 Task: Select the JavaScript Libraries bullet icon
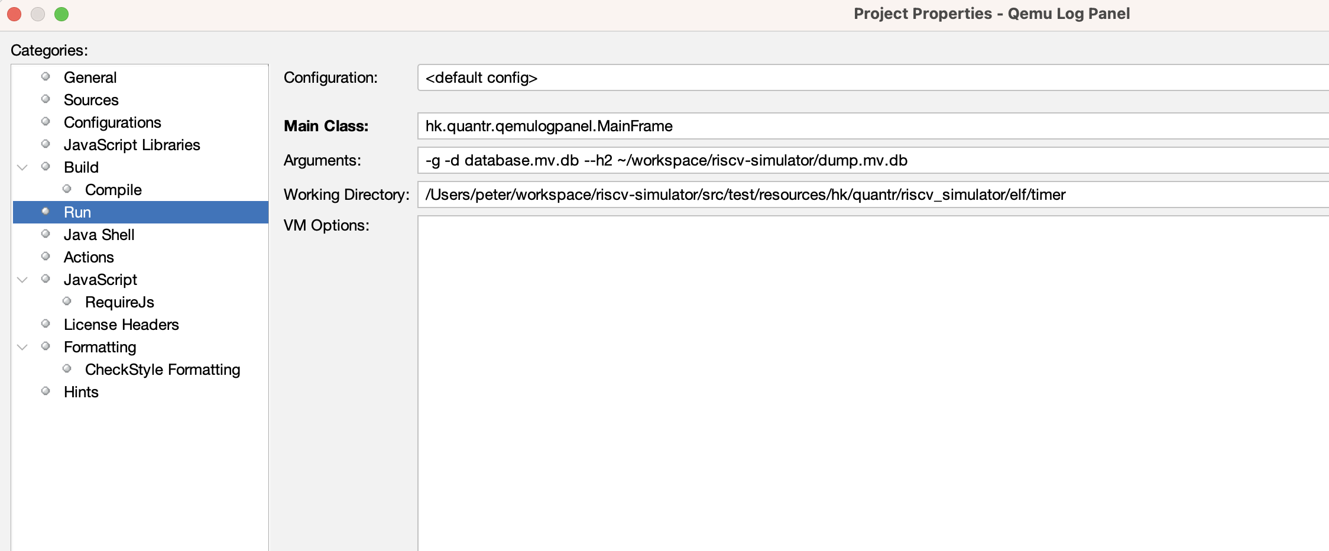[x=46, y=144]
